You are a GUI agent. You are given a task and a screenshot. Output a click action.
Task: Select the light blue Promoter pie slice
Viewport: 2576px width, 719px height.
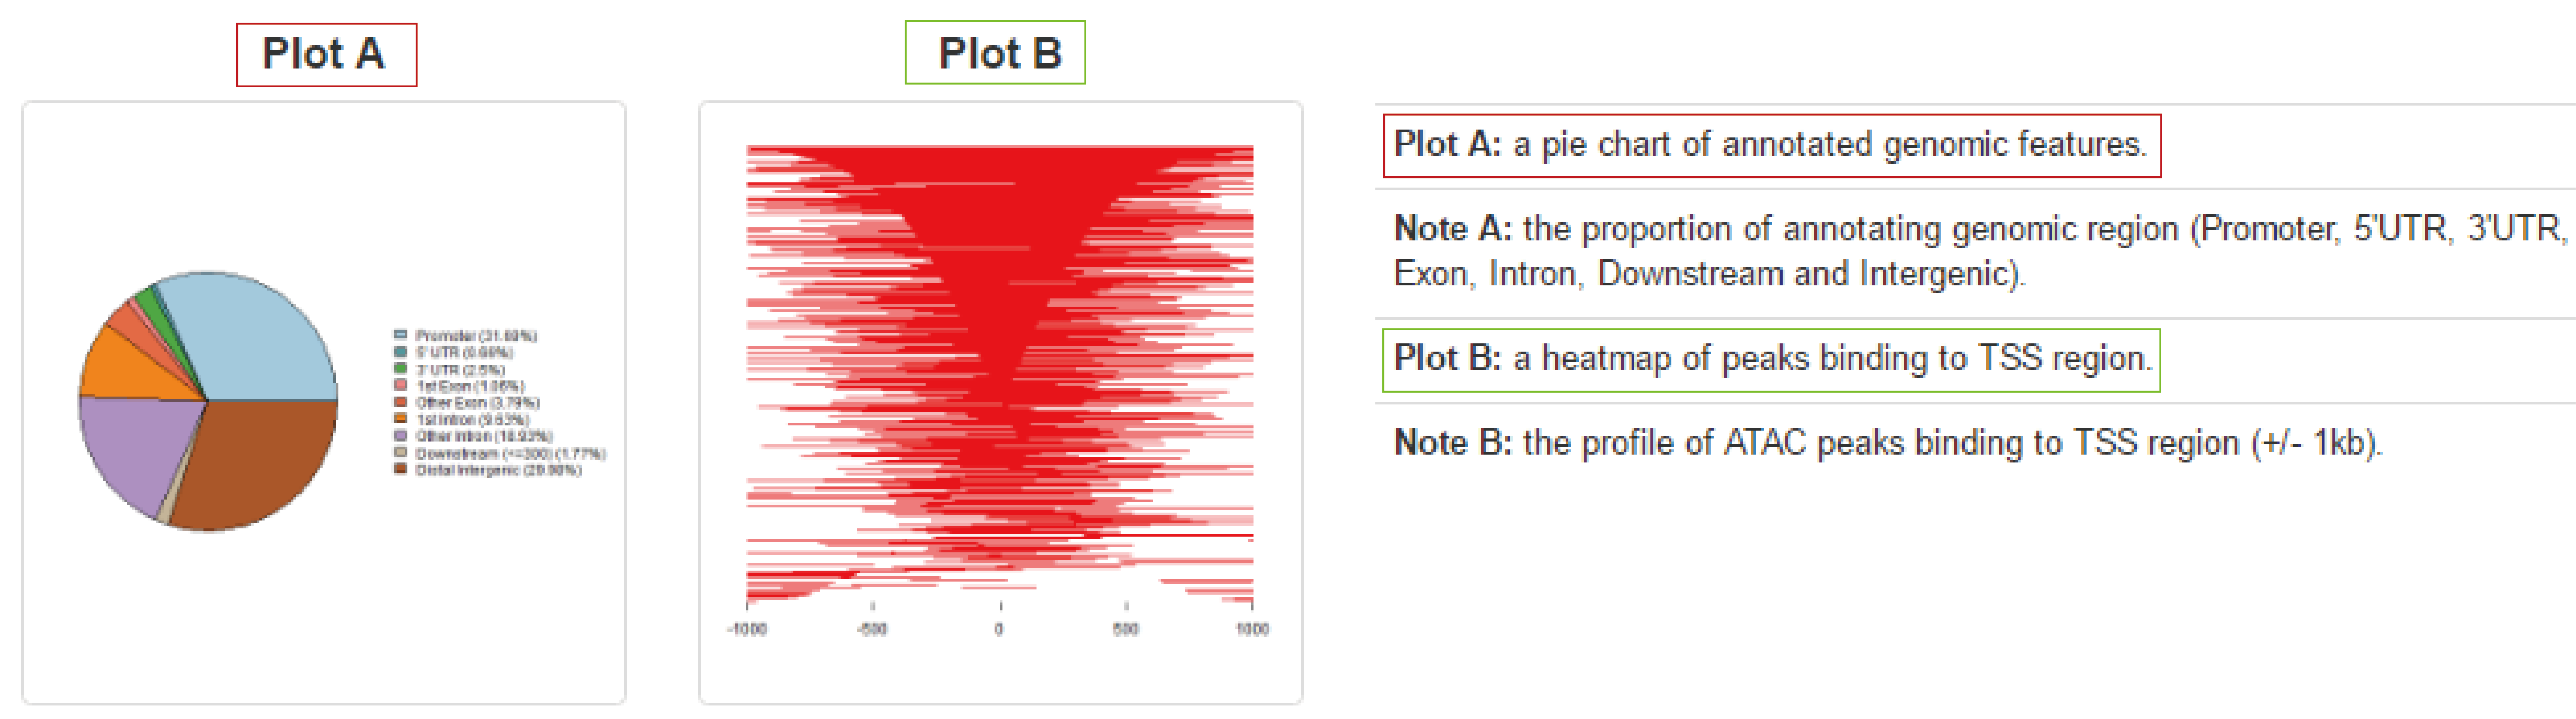pos(265,339)
